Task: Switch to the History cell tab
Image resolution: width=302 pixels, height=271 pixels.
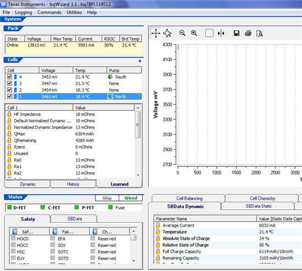Action: coord(73,184)
